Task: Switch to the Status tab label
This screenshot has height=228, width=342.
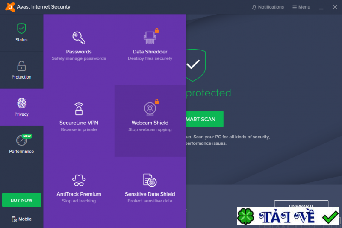Action: pos(21,40)
